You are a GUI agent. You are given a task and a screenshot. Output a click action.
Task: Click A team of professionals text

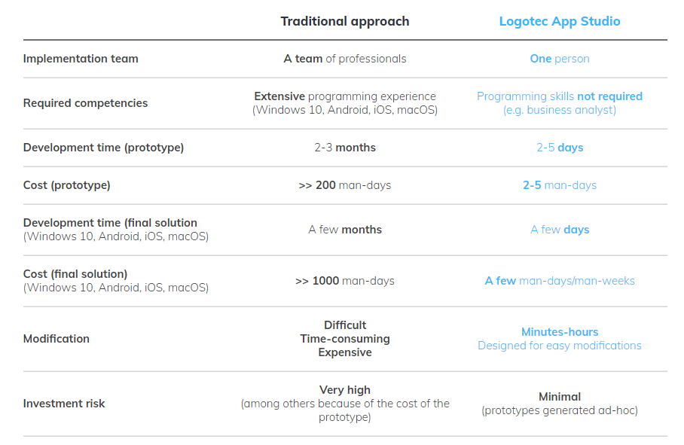click(344, 59)
